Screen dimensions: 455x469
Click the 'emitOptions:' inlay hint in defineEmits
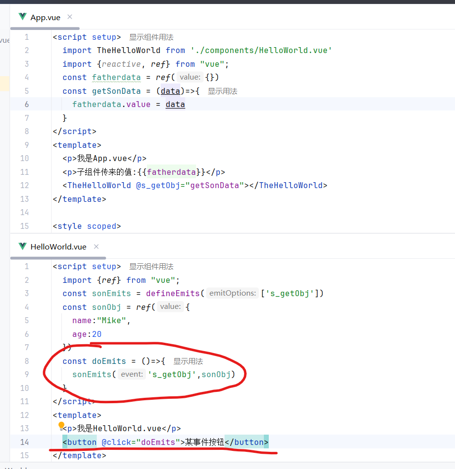[x=232, y=293]
